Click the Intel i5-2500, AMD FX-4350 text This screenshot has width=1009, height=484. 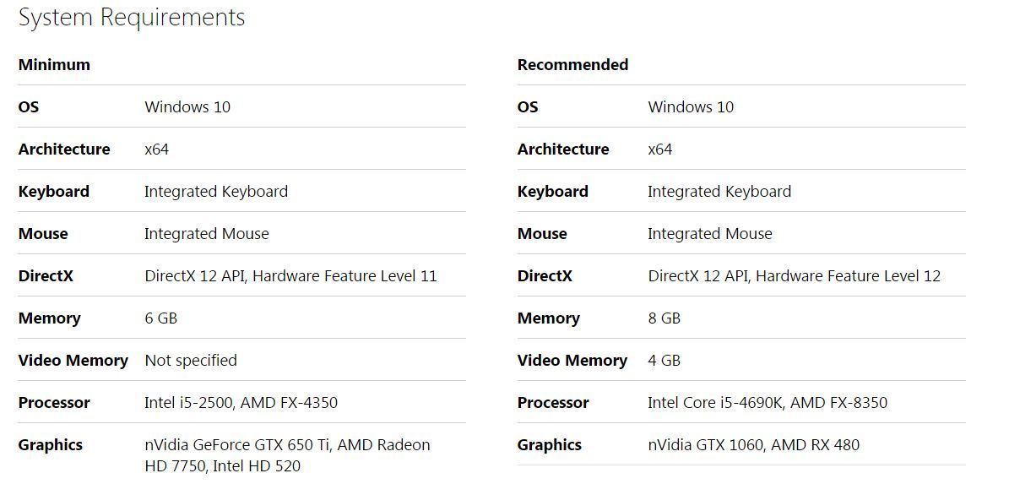click(241, 403)
